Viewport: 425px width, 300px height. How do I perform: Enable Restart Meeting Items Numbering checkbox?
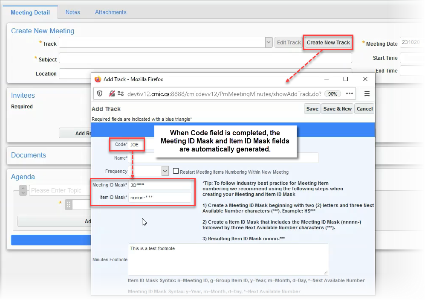point(176,172)
